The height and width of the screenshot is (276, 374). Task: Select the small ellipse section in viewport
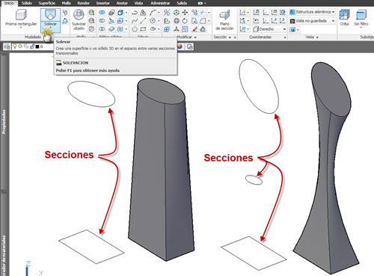[254, 180]
